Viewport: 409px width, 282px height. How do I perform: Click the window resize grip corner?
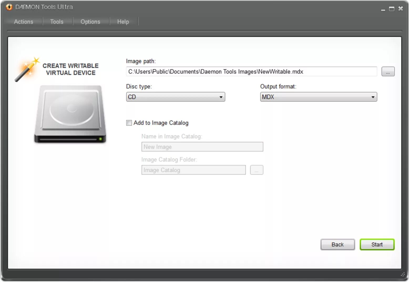tap(403, 274)
